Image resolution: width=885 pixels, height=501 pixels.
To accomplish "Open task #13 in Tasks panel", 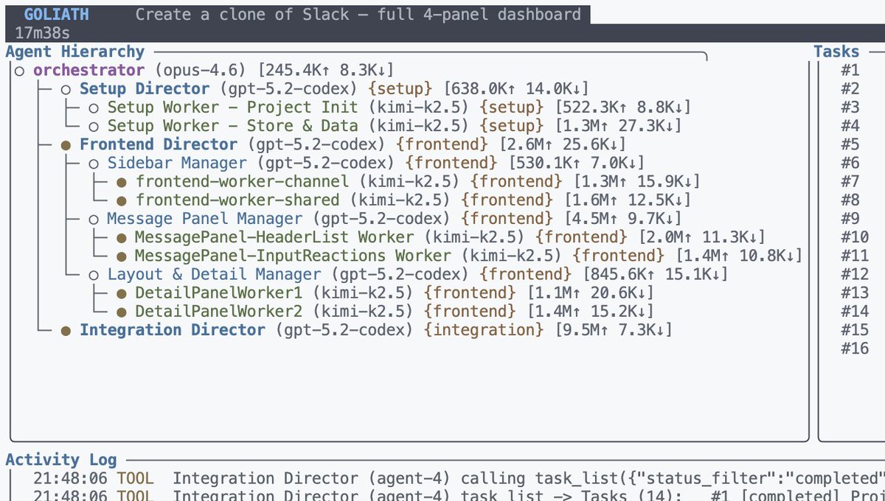I will 855,292.
